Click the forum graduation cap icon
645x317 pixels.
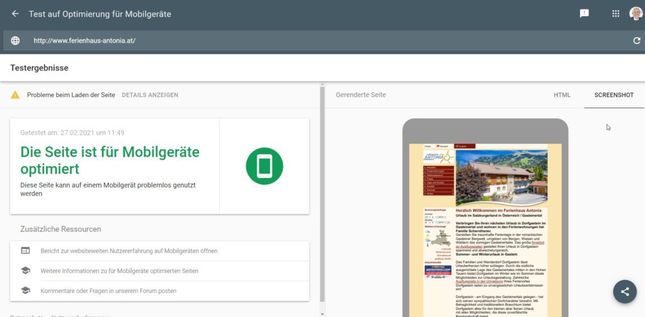(25, 291)
